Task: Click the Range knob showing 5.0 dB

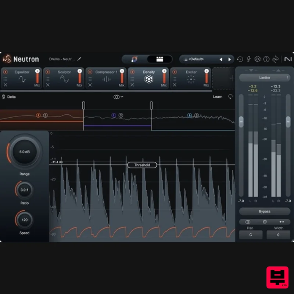Action: [x=25, y=152]
